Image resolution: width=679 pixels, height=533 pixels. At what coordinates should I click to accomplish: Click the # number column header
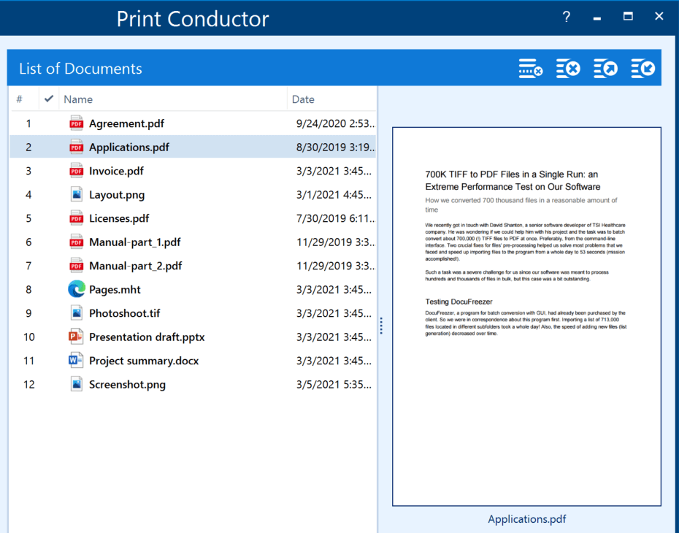pos(20,99)
